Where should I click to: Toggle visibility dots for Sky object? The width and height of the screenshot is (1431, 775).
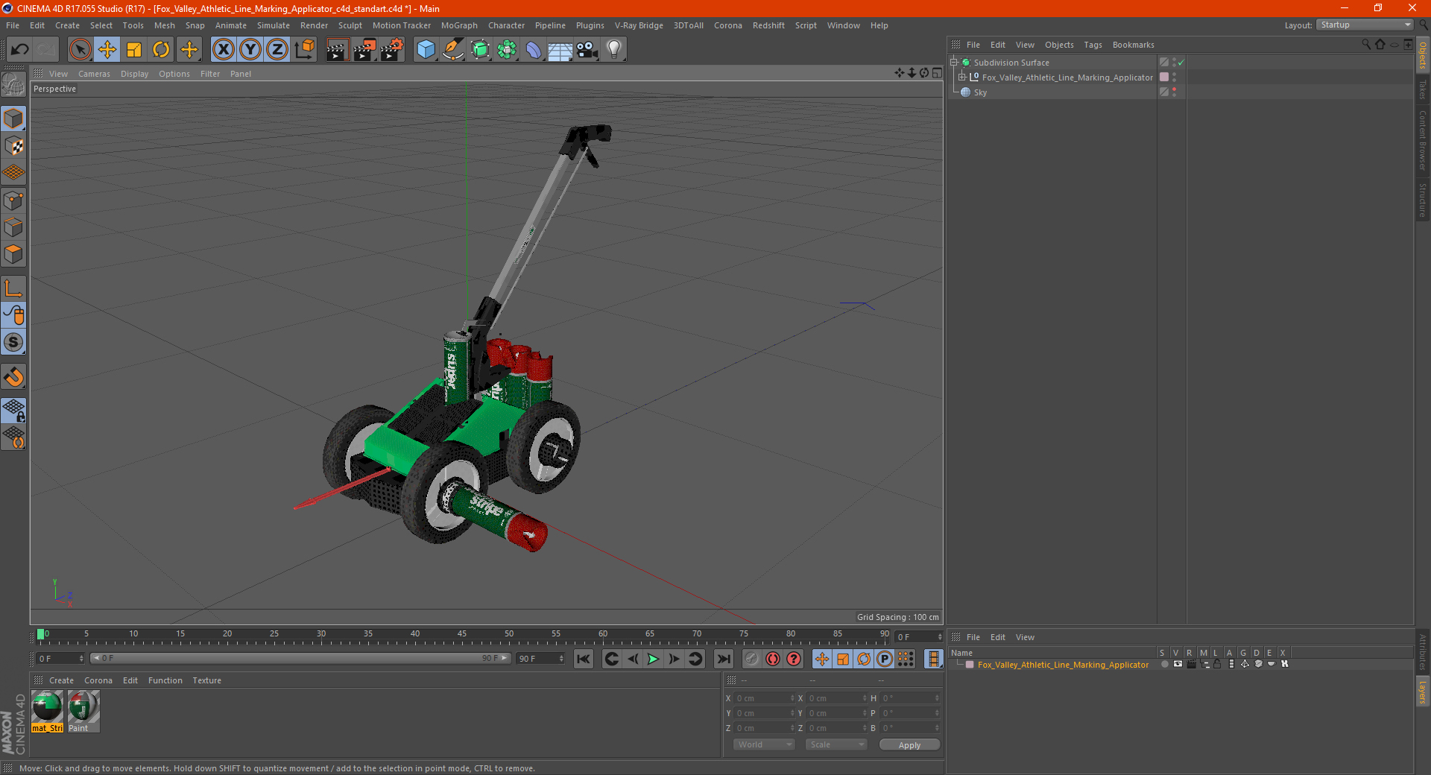tap(1174, 92)
